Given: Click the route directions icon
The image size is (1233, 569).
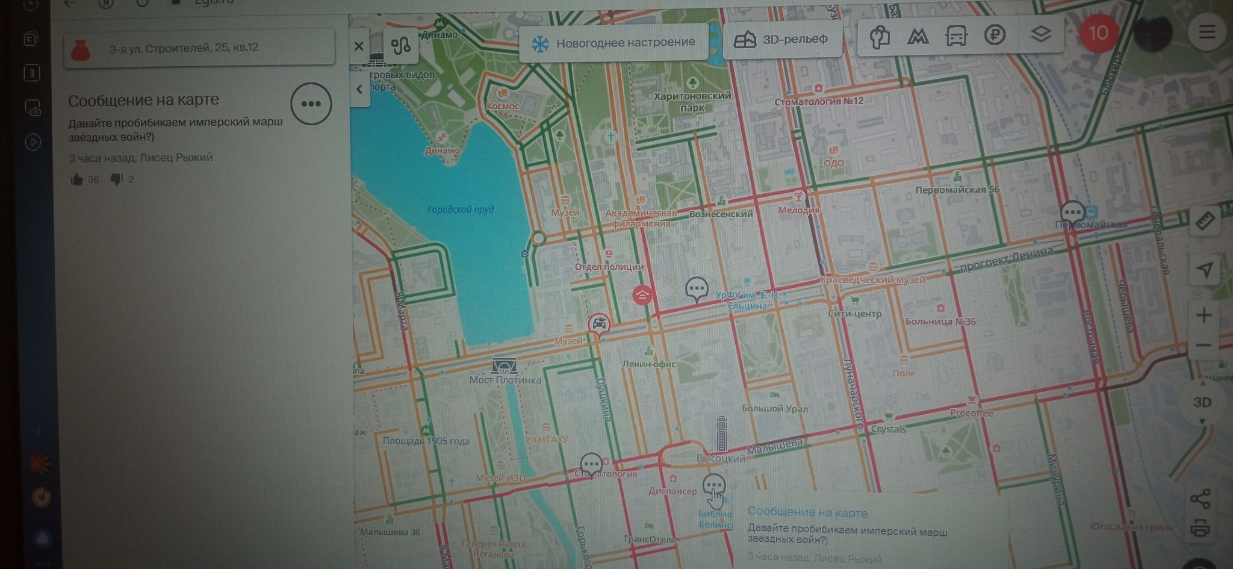Looking at the screenshot, I should click(x=400, y=46).
